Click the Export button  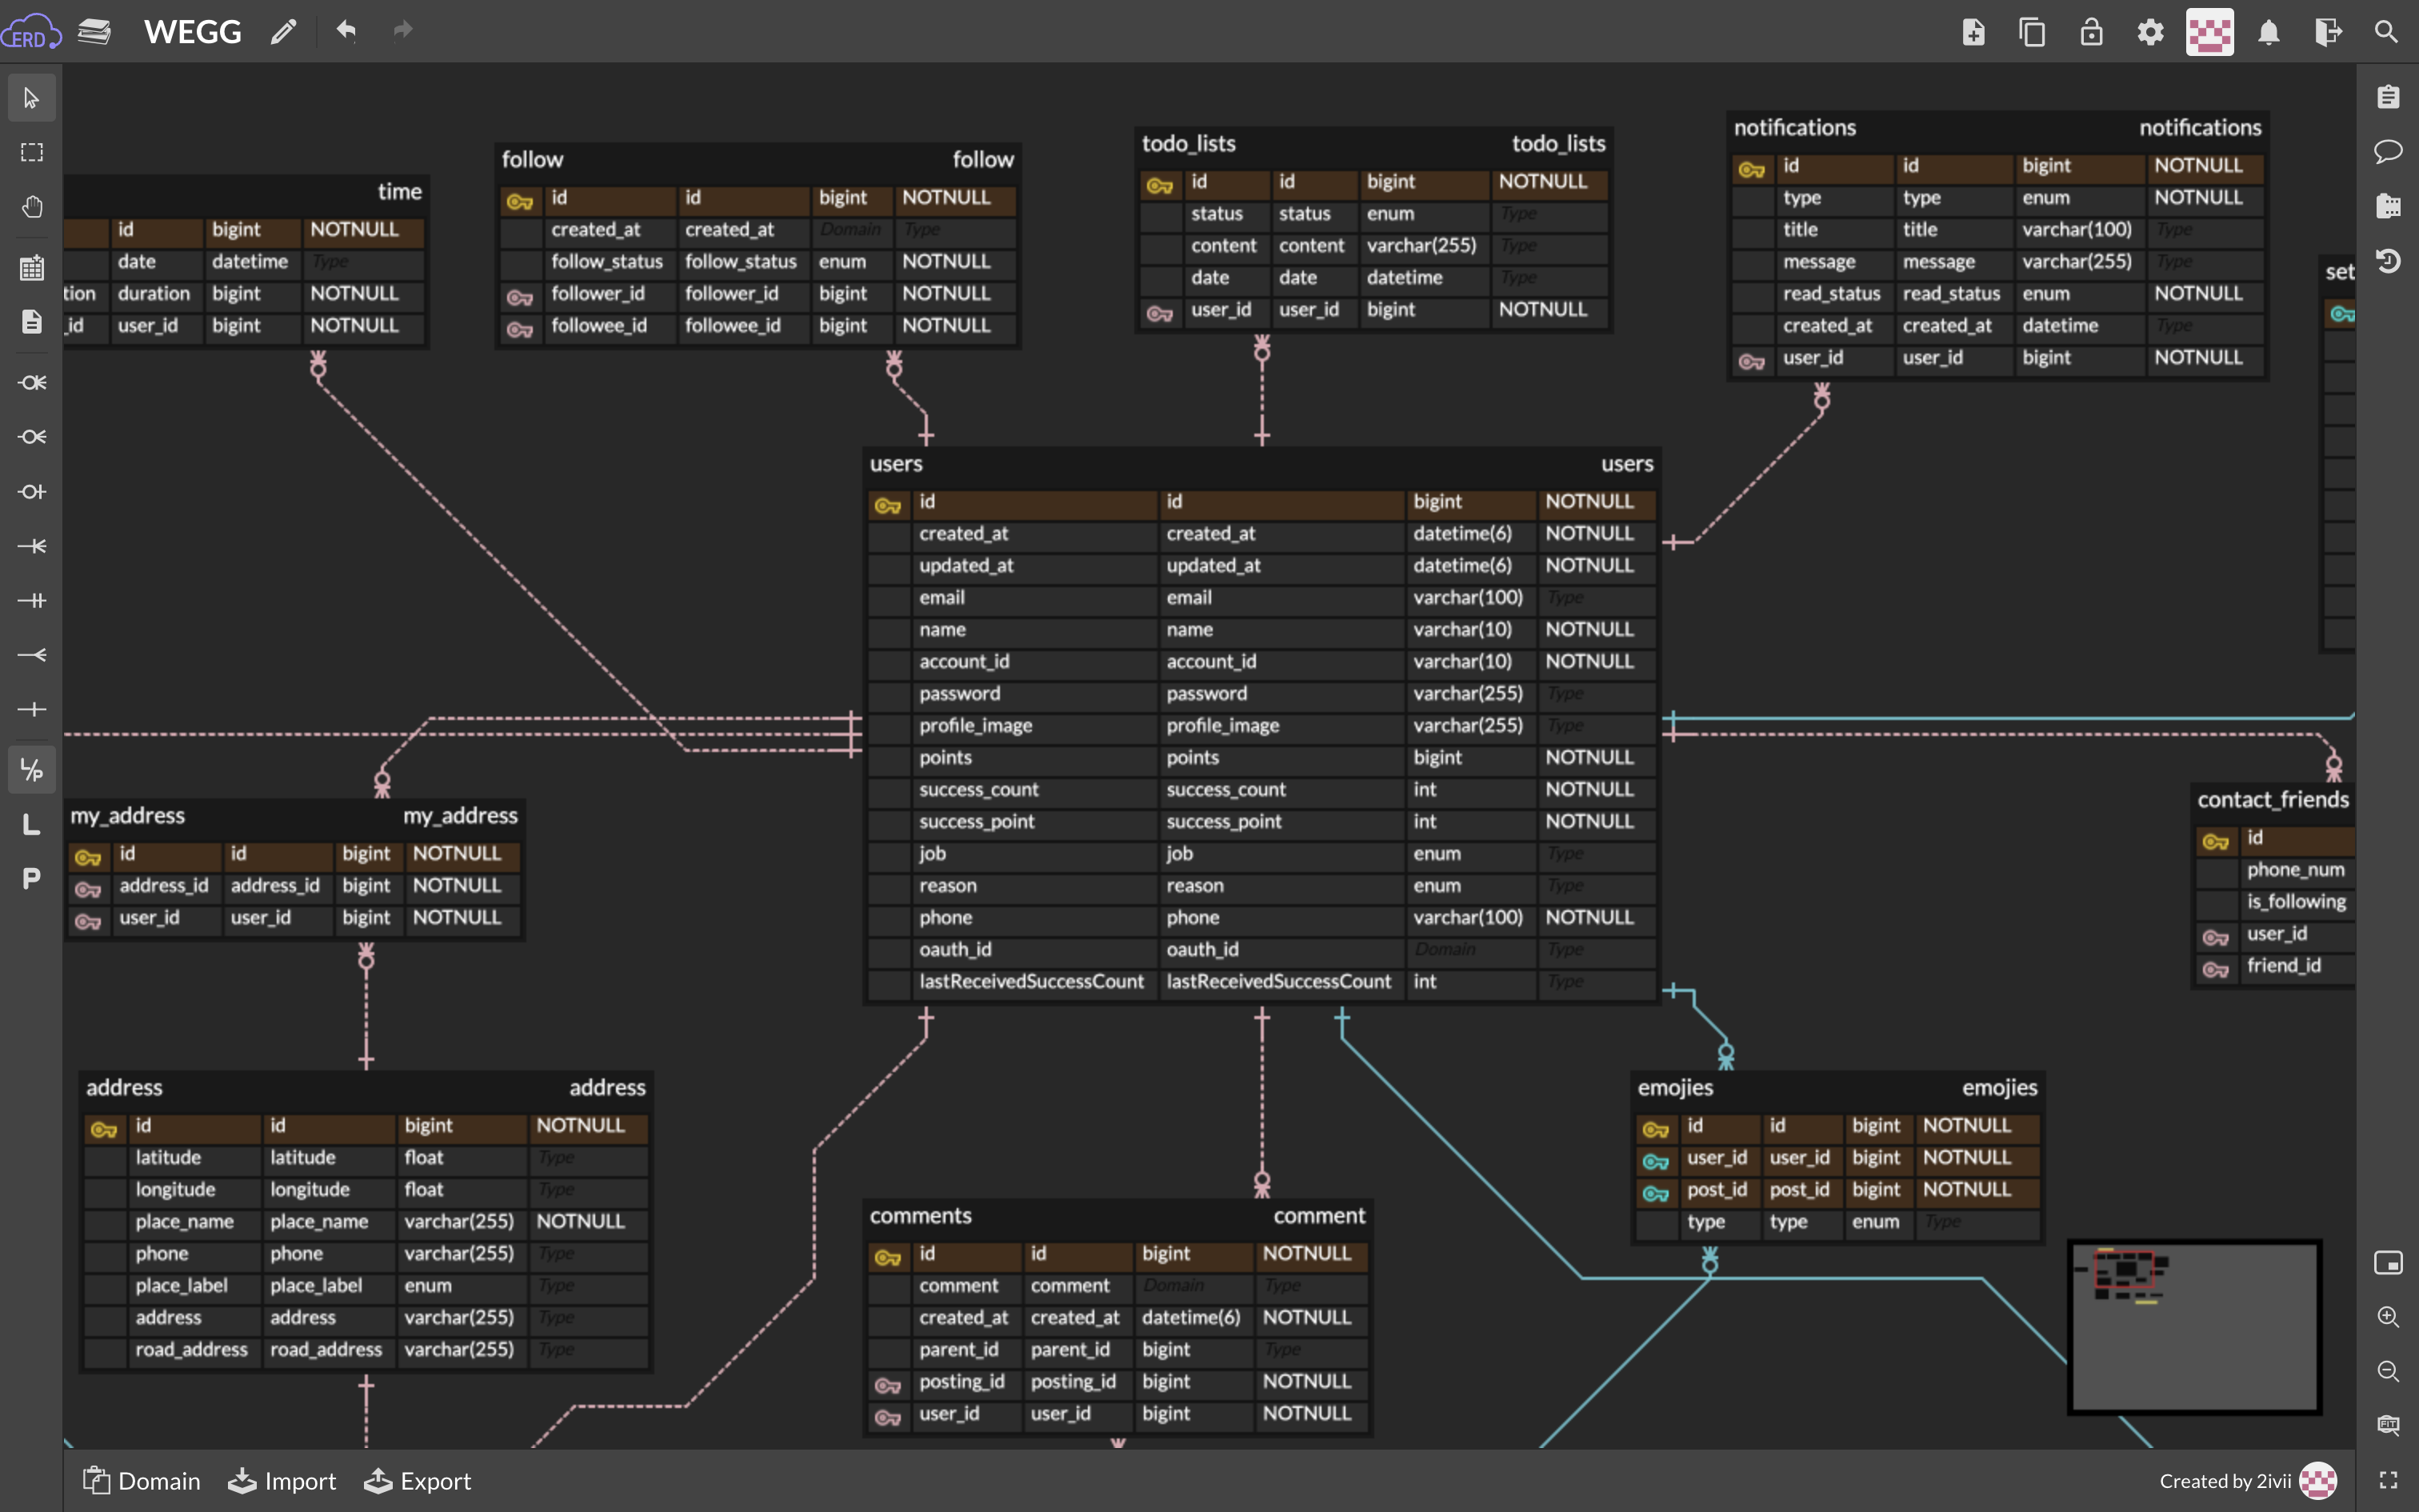pyautogui.click(x=417, y=1481)
